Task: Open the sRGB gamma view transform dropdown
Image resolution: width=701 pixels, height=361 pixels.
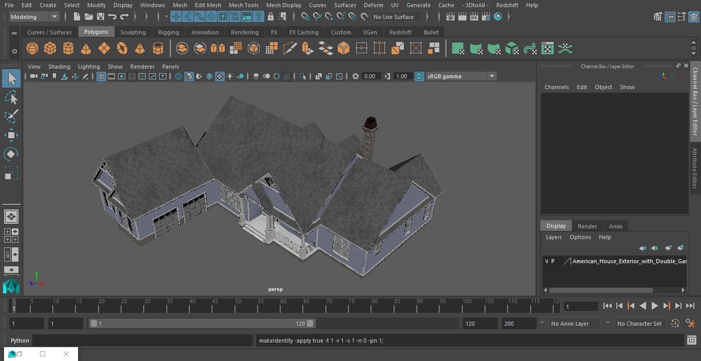Action: tap(461, 76)
